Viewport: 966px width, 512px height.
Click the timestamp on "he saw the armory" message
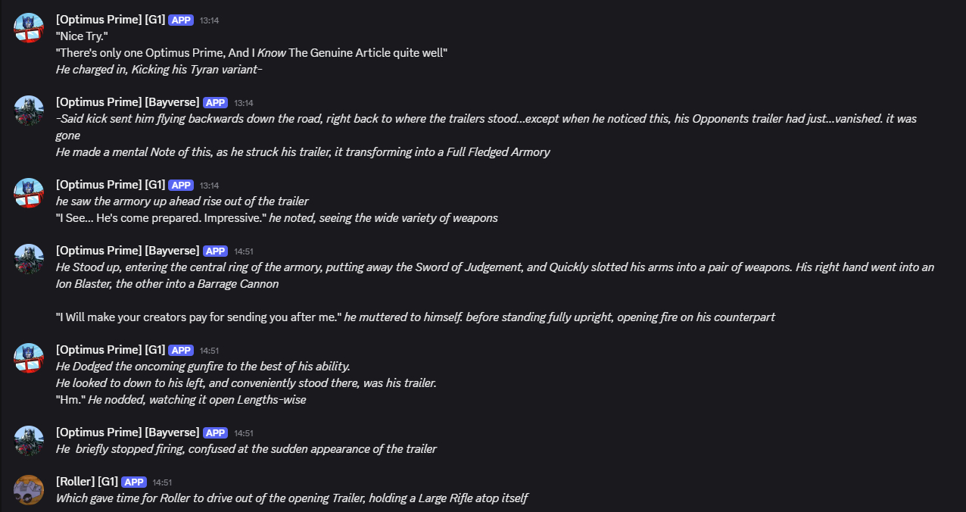tap(208, 186)
